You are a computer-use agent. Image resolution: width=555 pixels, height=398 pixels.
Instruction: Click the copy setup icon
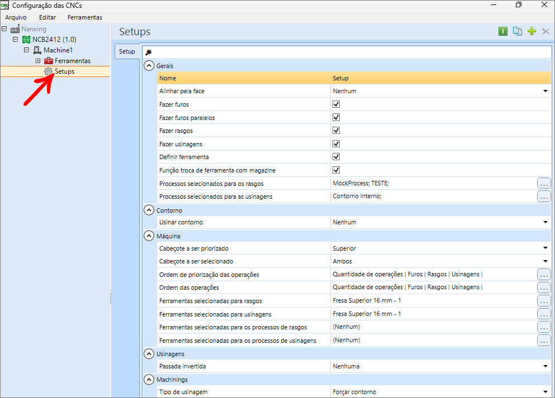[517, 31]
